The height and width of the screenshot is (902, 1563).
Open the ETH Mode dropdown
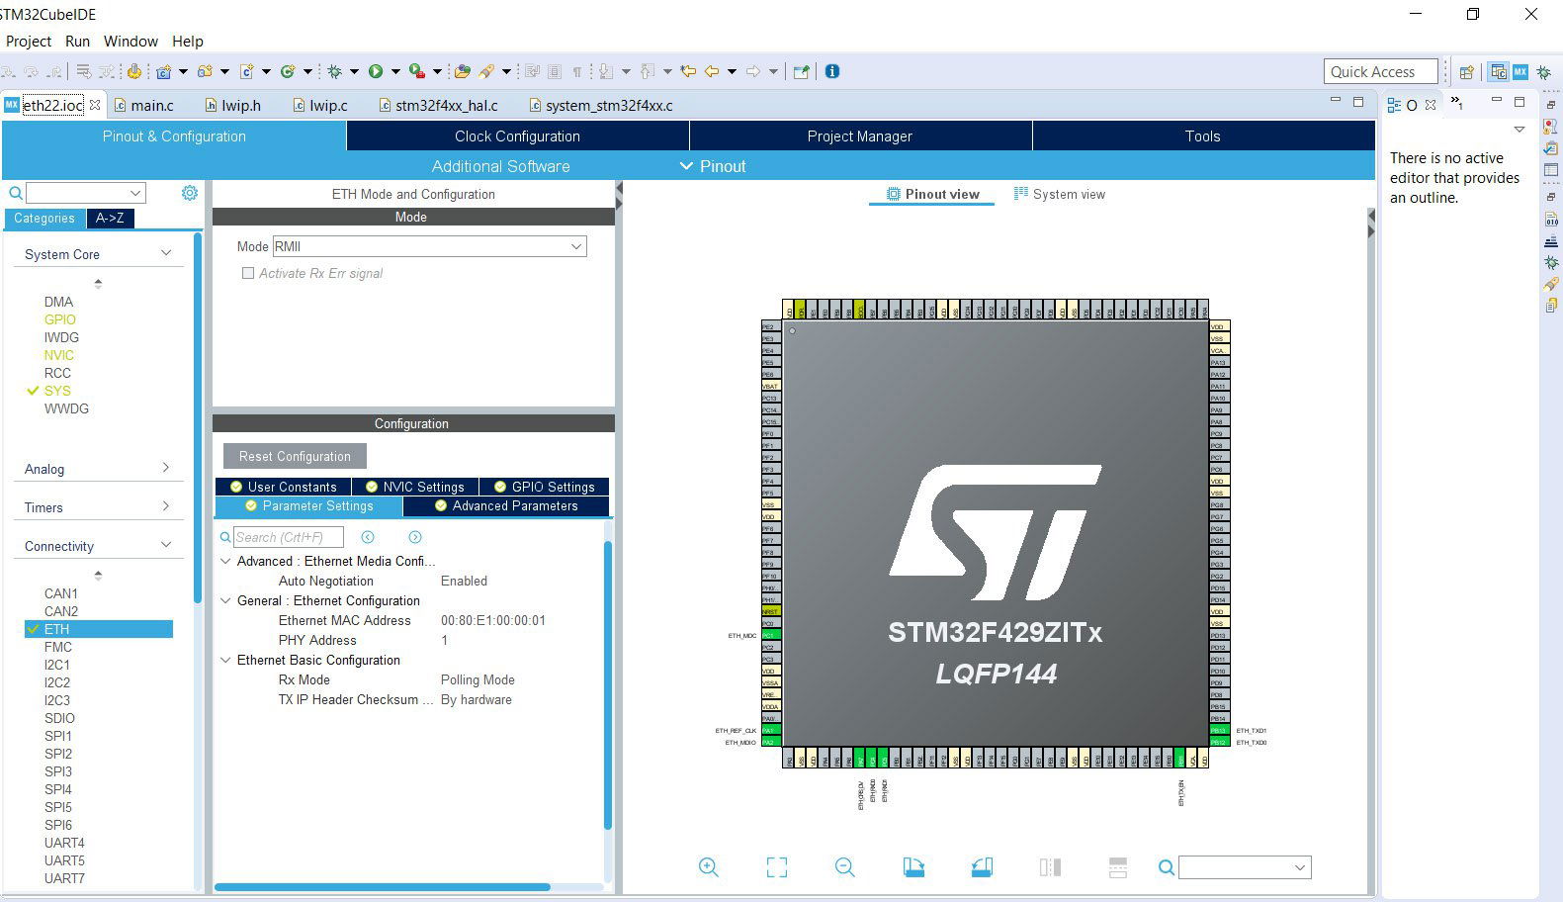pos(429,246)
